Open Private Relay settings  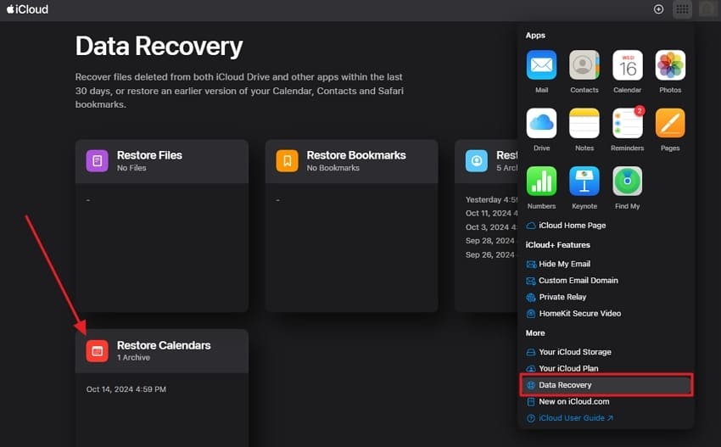coord(556,297)
